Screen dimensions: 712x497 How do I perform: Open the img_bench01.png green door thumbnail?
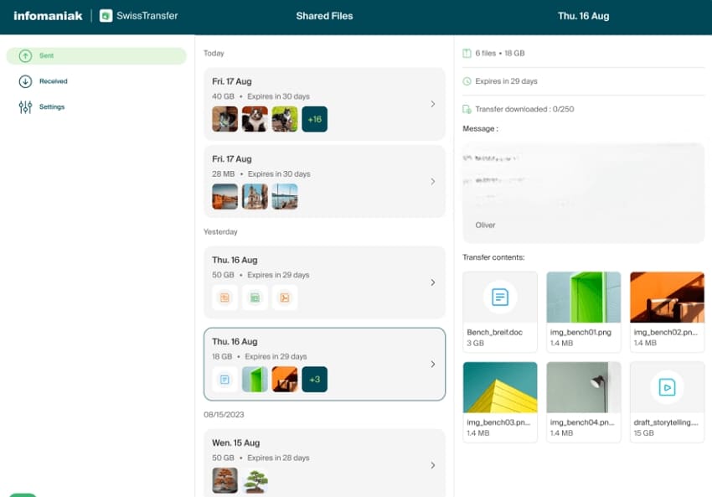click(x=583, y=297)
